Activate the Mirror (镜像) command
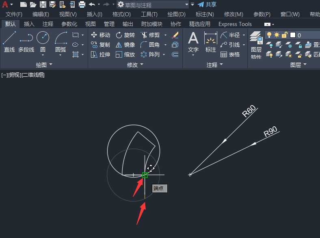Viewport: 320px width, 238px height. pyautogui.click(x=125, y=45)
